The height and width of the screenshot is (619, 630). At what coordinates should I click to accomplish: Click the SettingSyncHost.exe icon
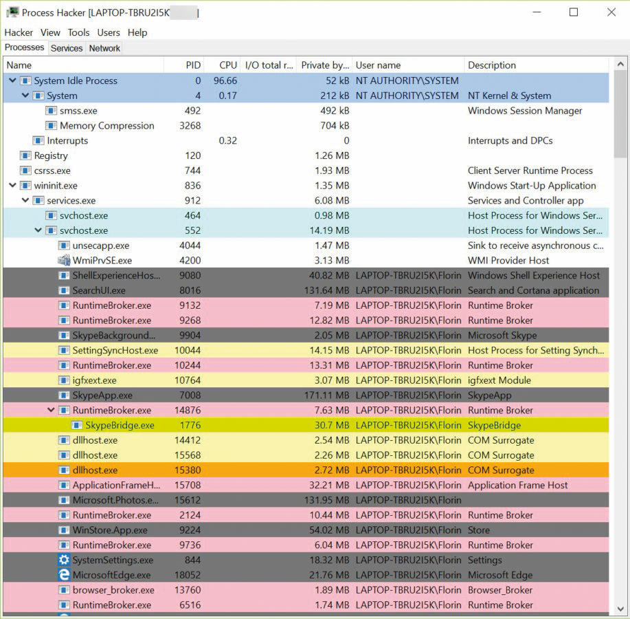tap(64, 350)
